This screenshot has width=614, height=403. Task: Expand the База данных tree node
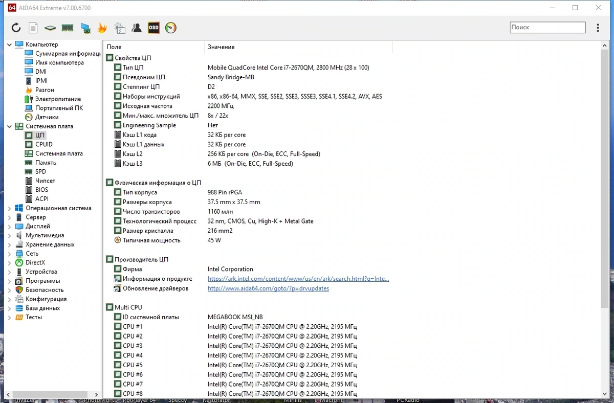[x=10, y=308]
